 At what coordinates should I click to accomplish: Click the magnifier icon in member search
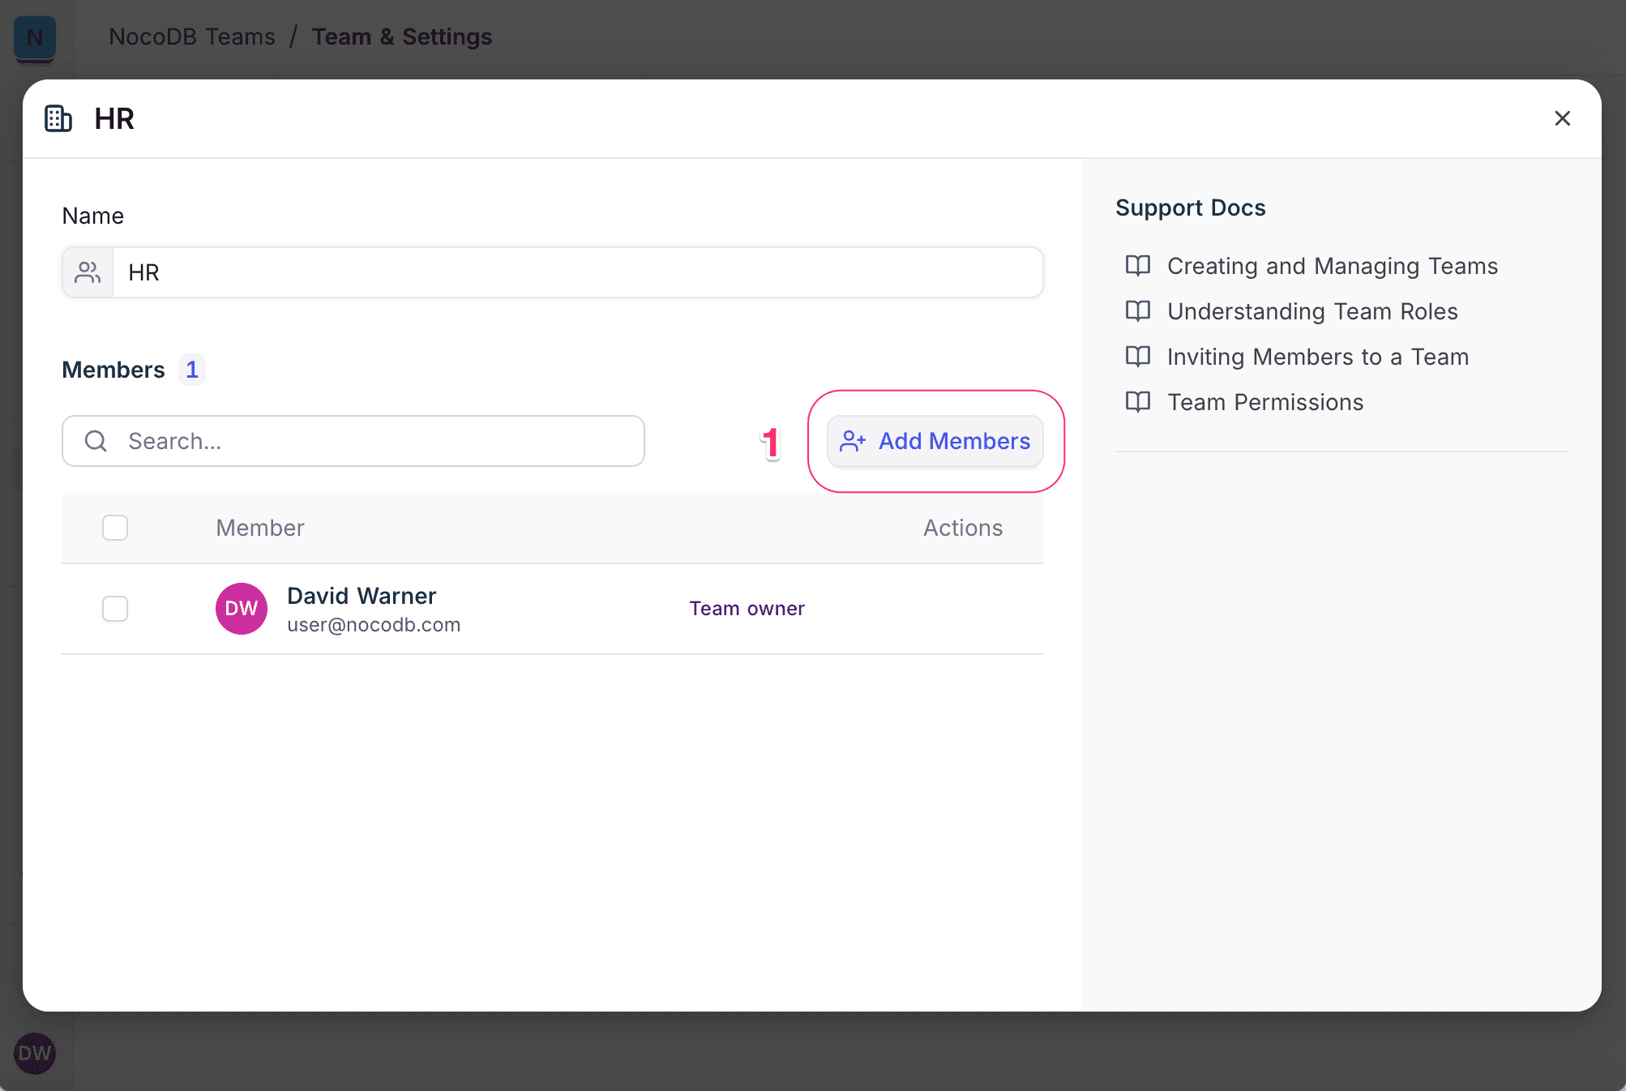[x=96, y=441]
